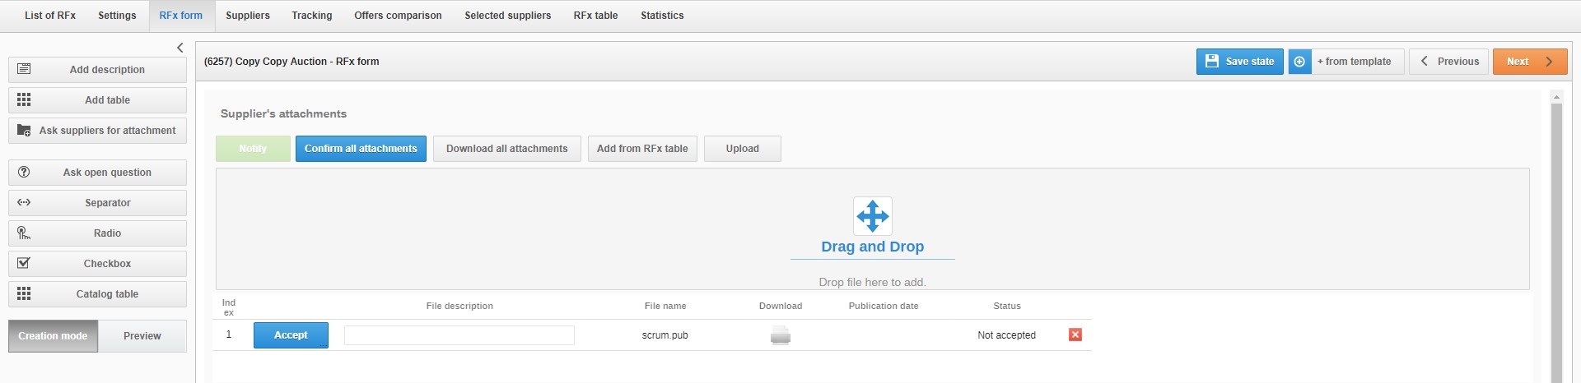Click the Drag and Drop arrows icon
The image size is (1581, 383).
872,216
